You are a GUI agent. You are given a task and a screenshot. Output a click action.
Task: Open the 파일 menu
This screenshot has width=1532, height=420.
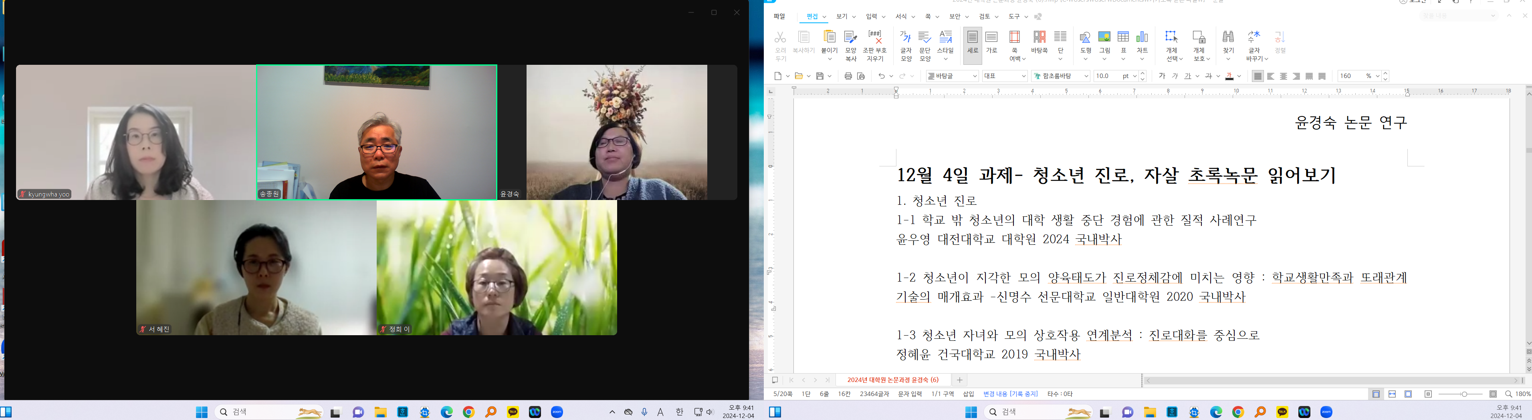click(780, 17)
